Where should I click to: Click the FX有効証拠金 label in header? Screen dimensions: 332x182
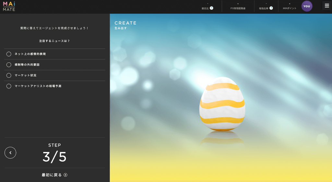coord(238,8)
